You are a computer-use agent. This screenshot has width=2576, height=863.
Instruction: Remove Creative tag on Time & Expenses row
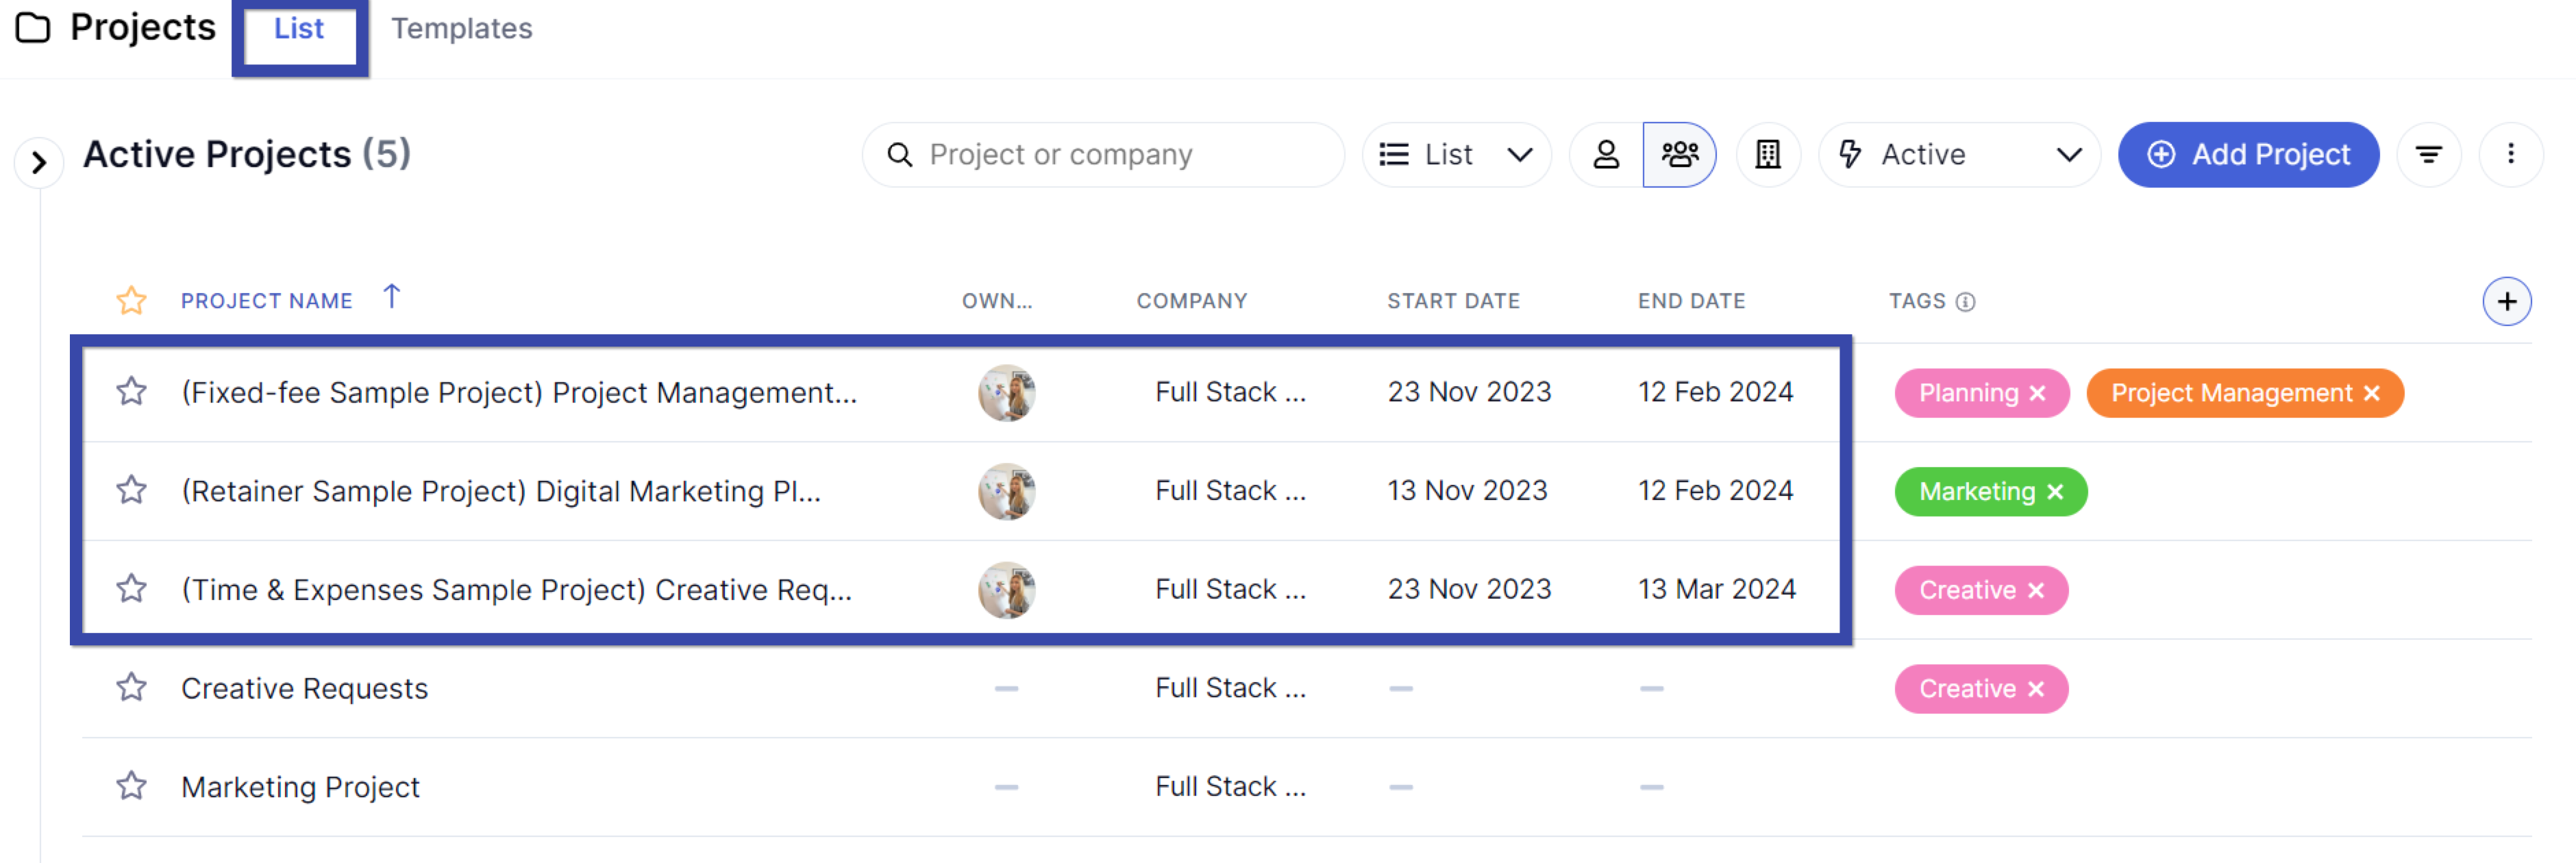pyautogui.click(x=2036, y=591)
